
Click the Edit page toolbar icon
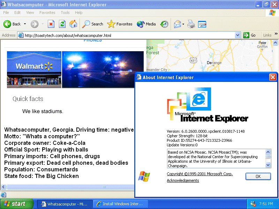pyautogui.click(x=202, y=24)
